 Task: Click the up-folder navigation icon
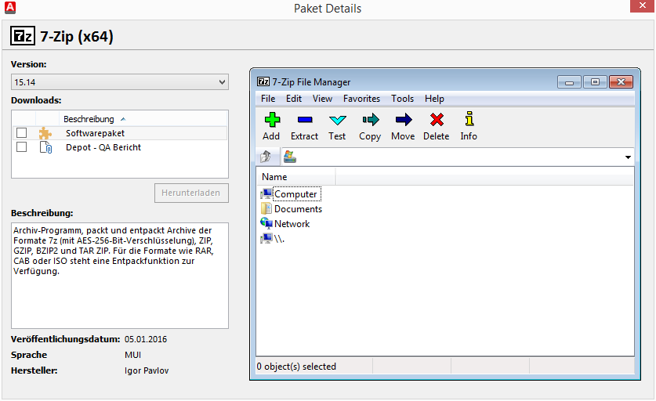pos(266,157)
